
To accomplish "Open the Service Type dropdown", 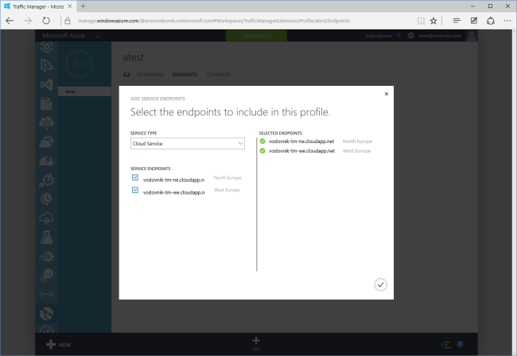I will [x=188, y=143].
